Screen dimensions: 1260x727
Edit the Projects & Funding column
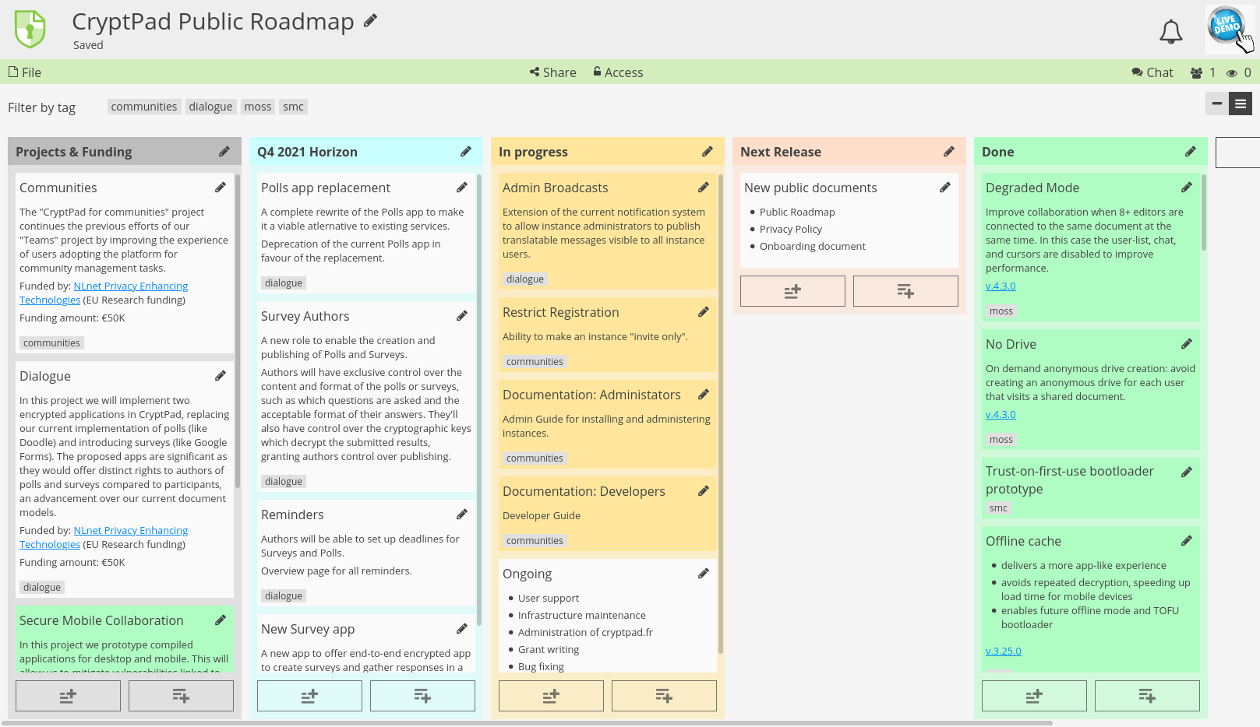(224, 152)
